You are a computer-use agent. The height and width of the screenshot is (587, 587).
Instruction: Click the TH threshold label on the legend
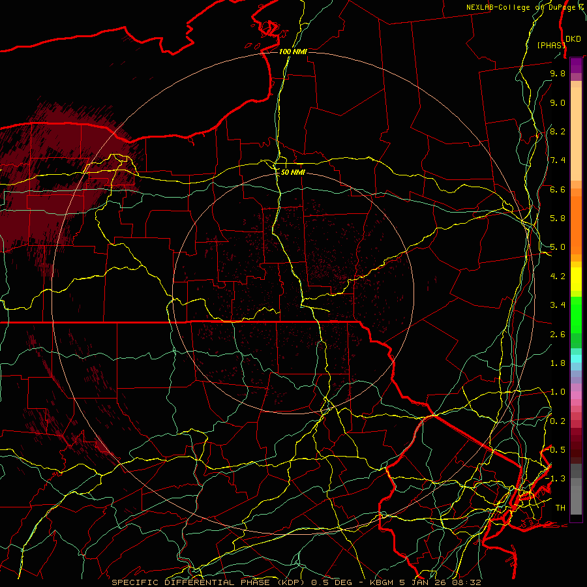click(560, 508)
